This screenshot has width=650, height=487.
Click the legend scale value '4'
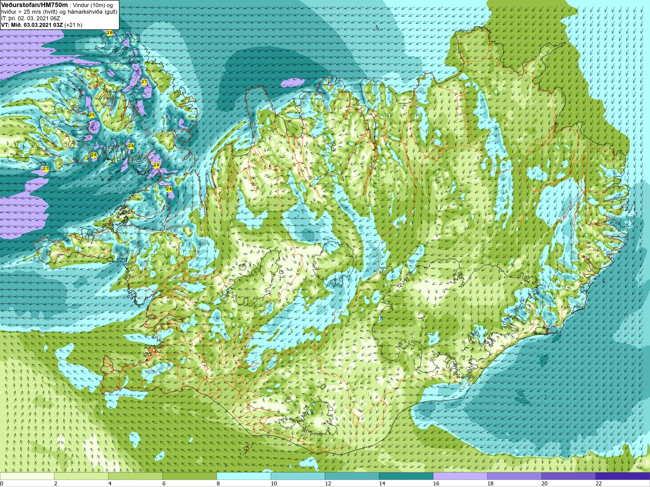tap(110, 483)
